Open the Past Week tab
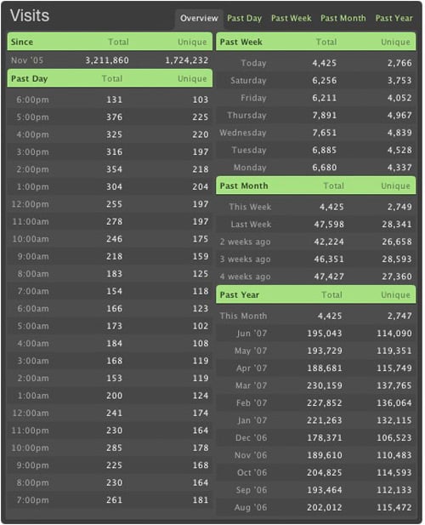The width and height of the screenshot is (425, 525). click(x=291, y=18)
